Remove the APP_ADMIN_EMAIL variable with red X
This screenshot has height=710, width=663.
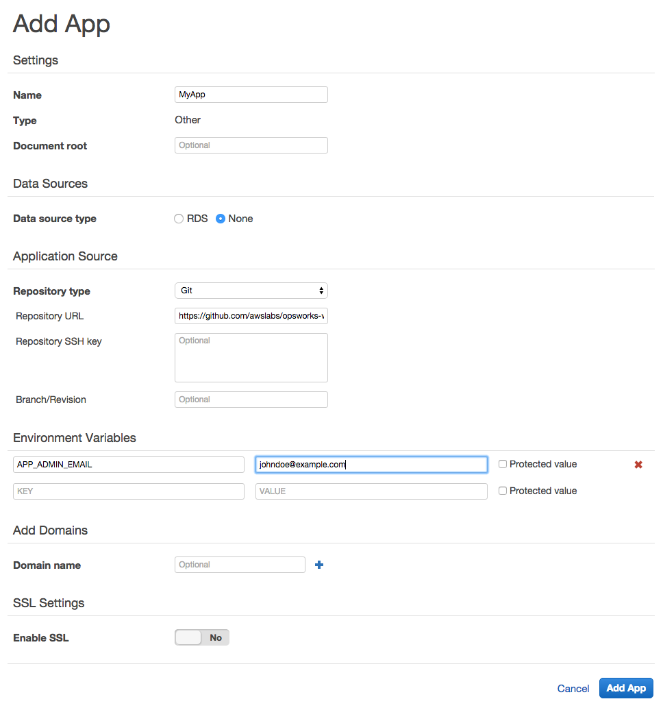click(x=638, y=465)
